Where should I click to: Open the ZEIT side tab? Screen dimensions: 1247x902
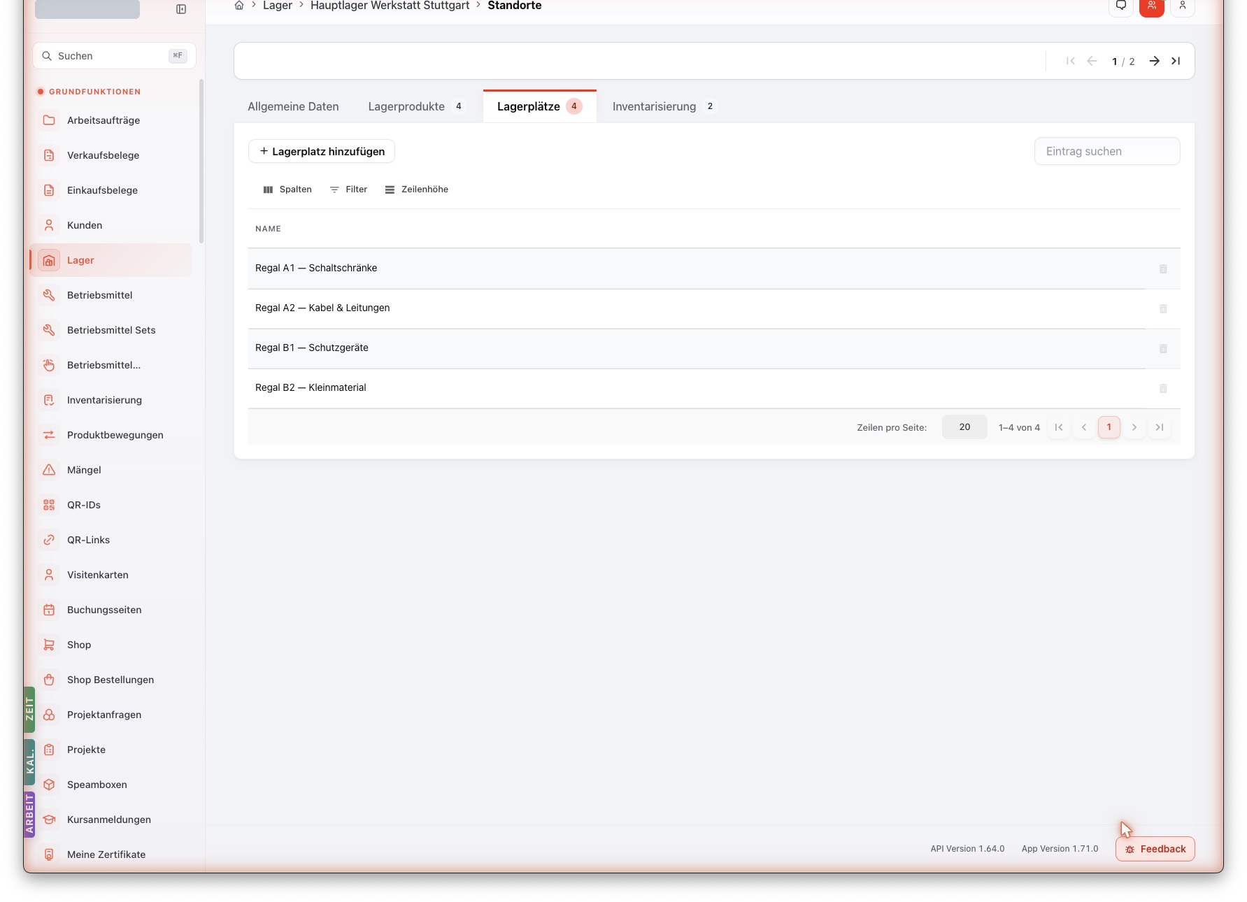(x=29, y=710)
